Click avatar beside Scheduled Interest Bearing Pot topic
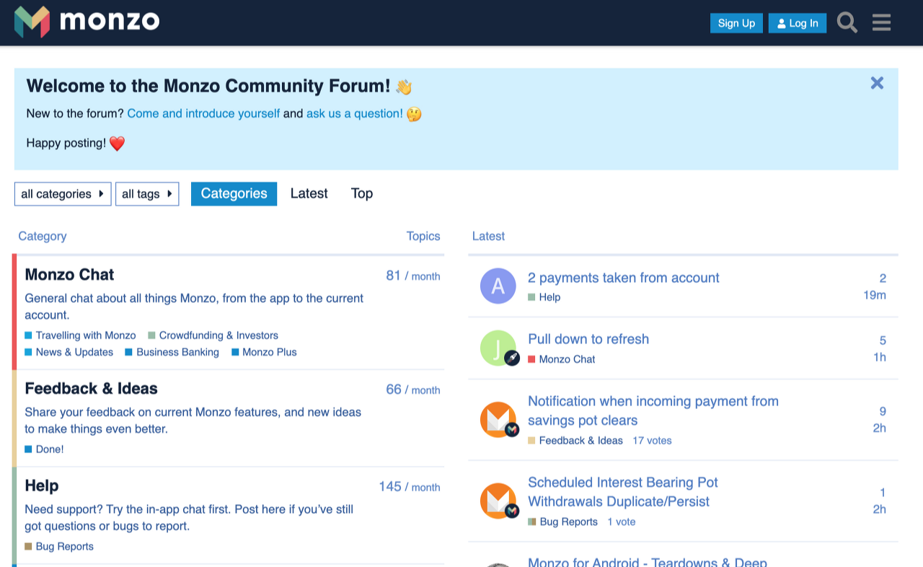Viewport: 923px width, 567px height. tap(498, 501)
